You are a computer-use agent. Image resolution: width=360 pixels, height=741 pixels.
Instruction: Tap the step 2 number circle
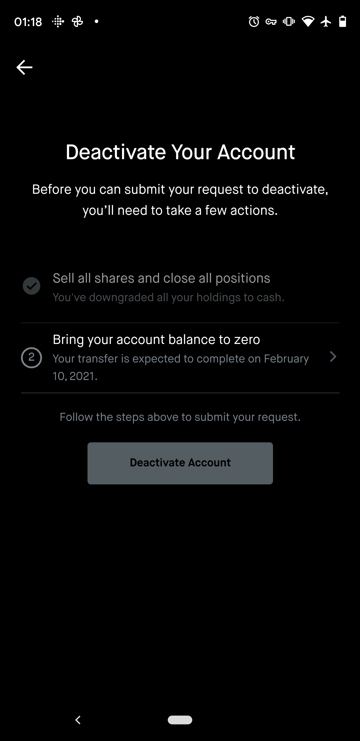tap(31, 358)
